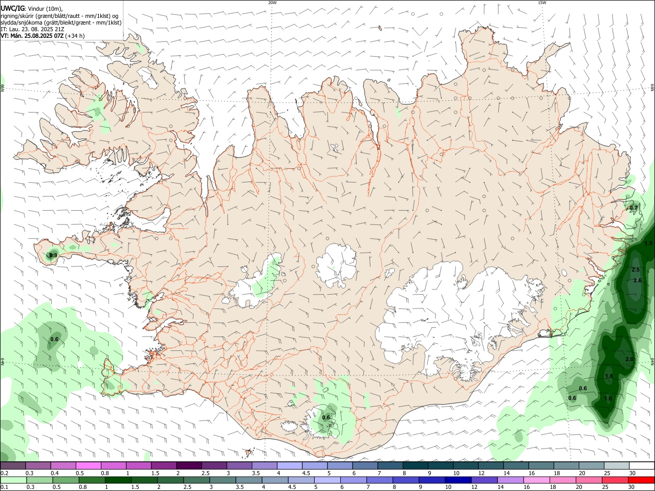This screenshot has width=655, height=491.
Task: Click the 1.5 precipitation value
Action: pos(649,243)
